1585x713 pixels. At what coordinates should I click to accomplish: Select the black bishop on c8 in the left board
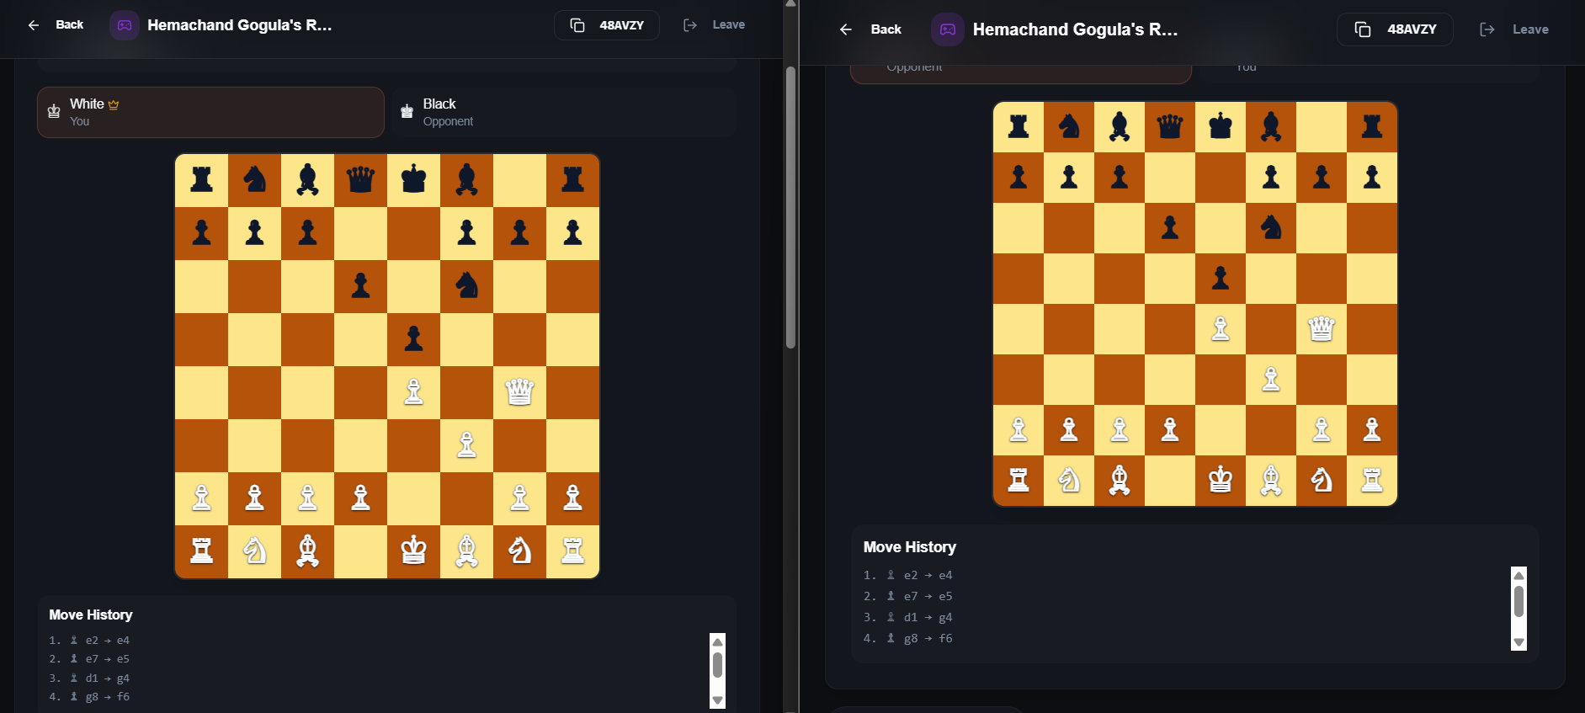(x=307, y=179)
